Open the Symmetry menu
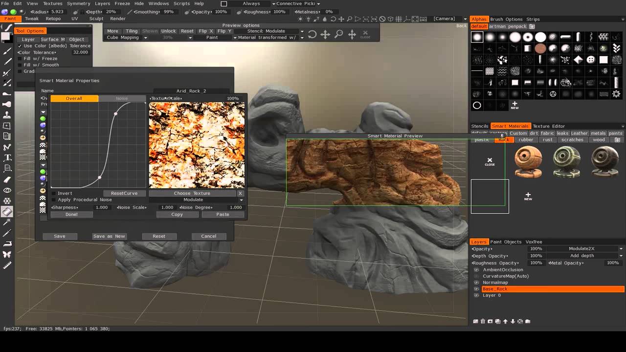 [78, 3]
